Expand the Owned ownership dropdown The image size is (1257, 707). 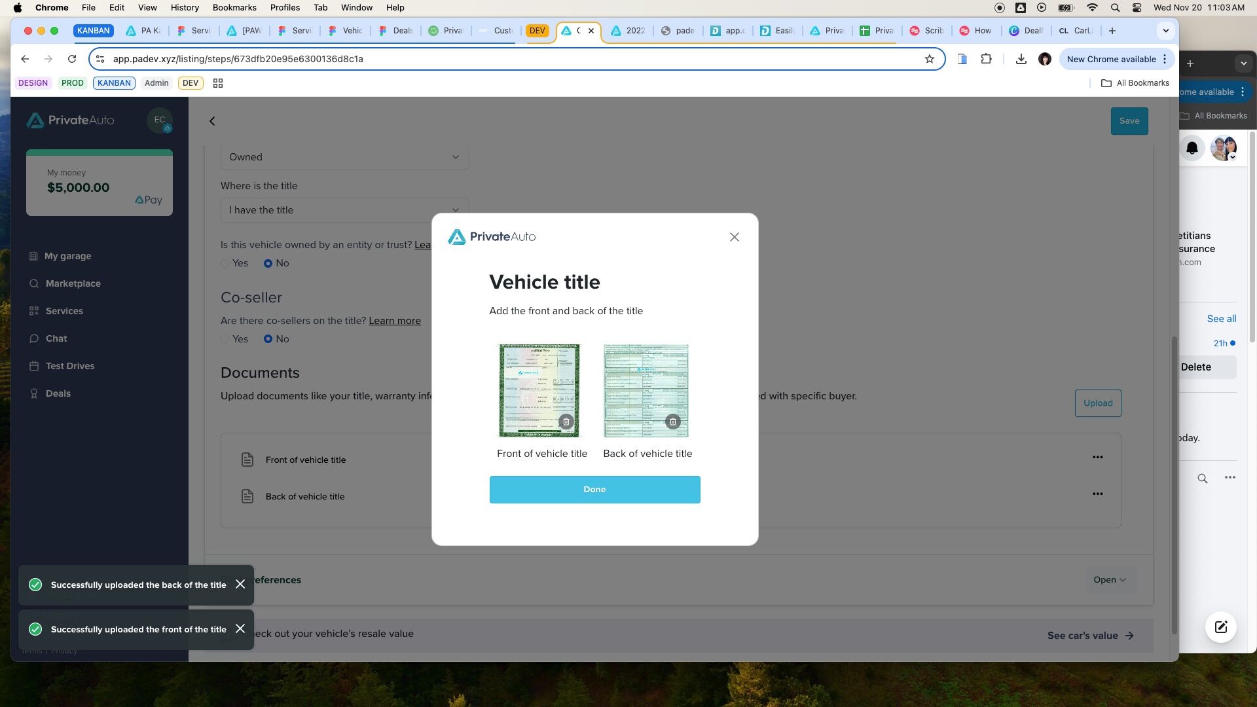(344, 157)
